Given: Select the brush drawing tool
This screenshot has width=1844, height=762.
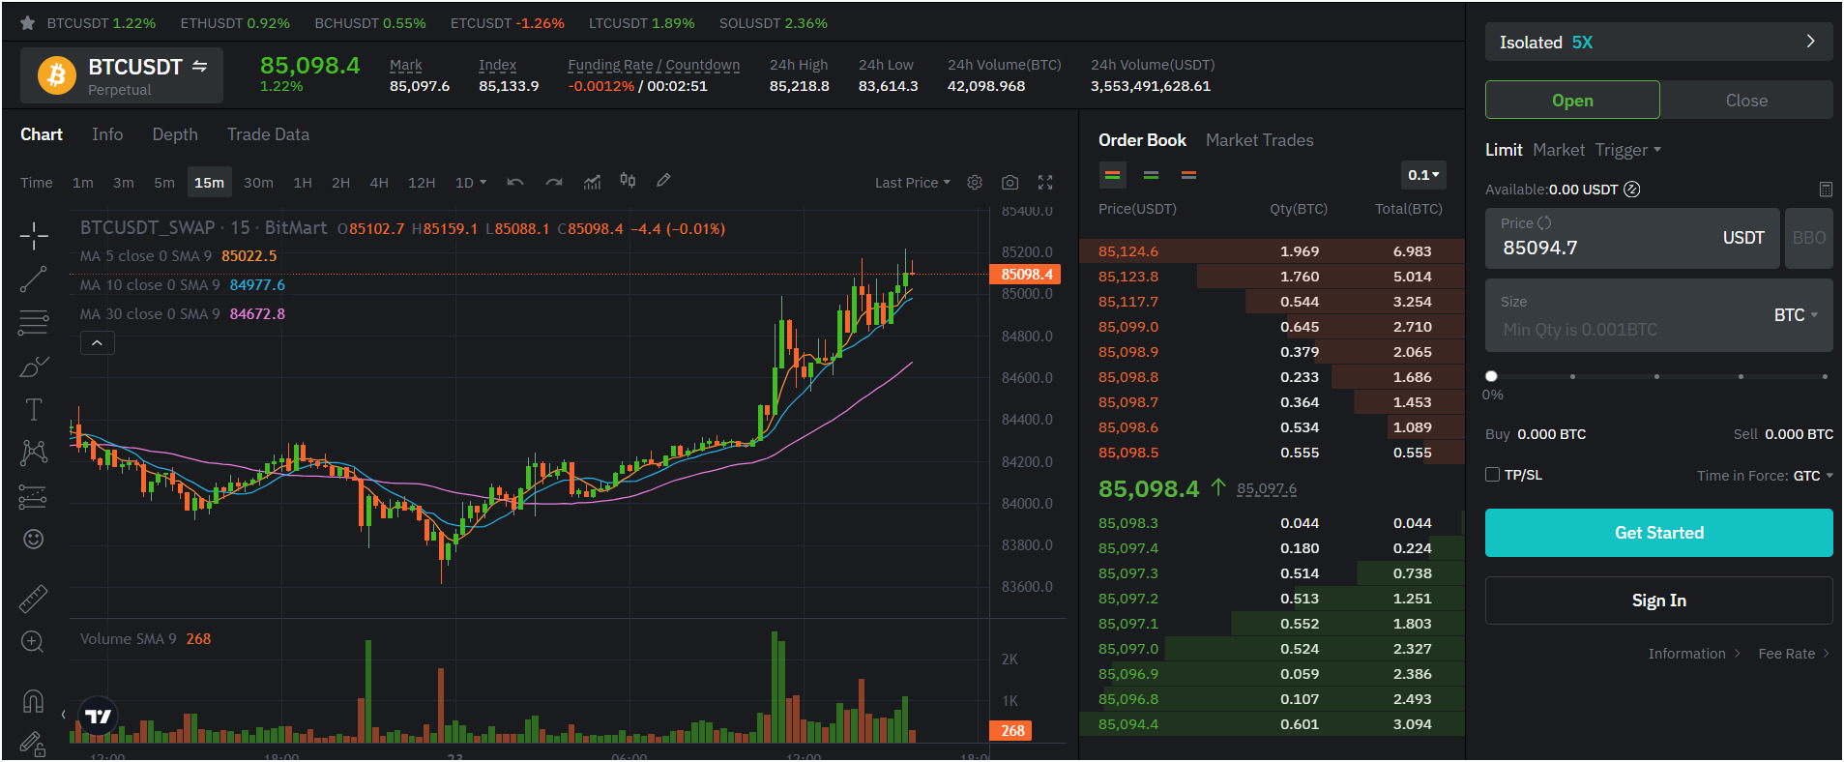Looking at the screenshot, I should (34, 366).
